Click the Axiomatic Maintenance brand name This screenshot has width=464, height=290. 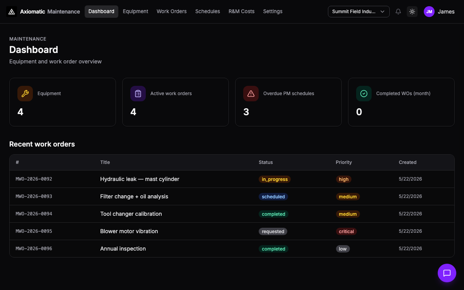[50, 12]
